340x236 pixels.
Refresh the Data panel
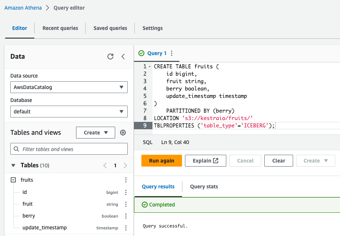tap(110, 57)
